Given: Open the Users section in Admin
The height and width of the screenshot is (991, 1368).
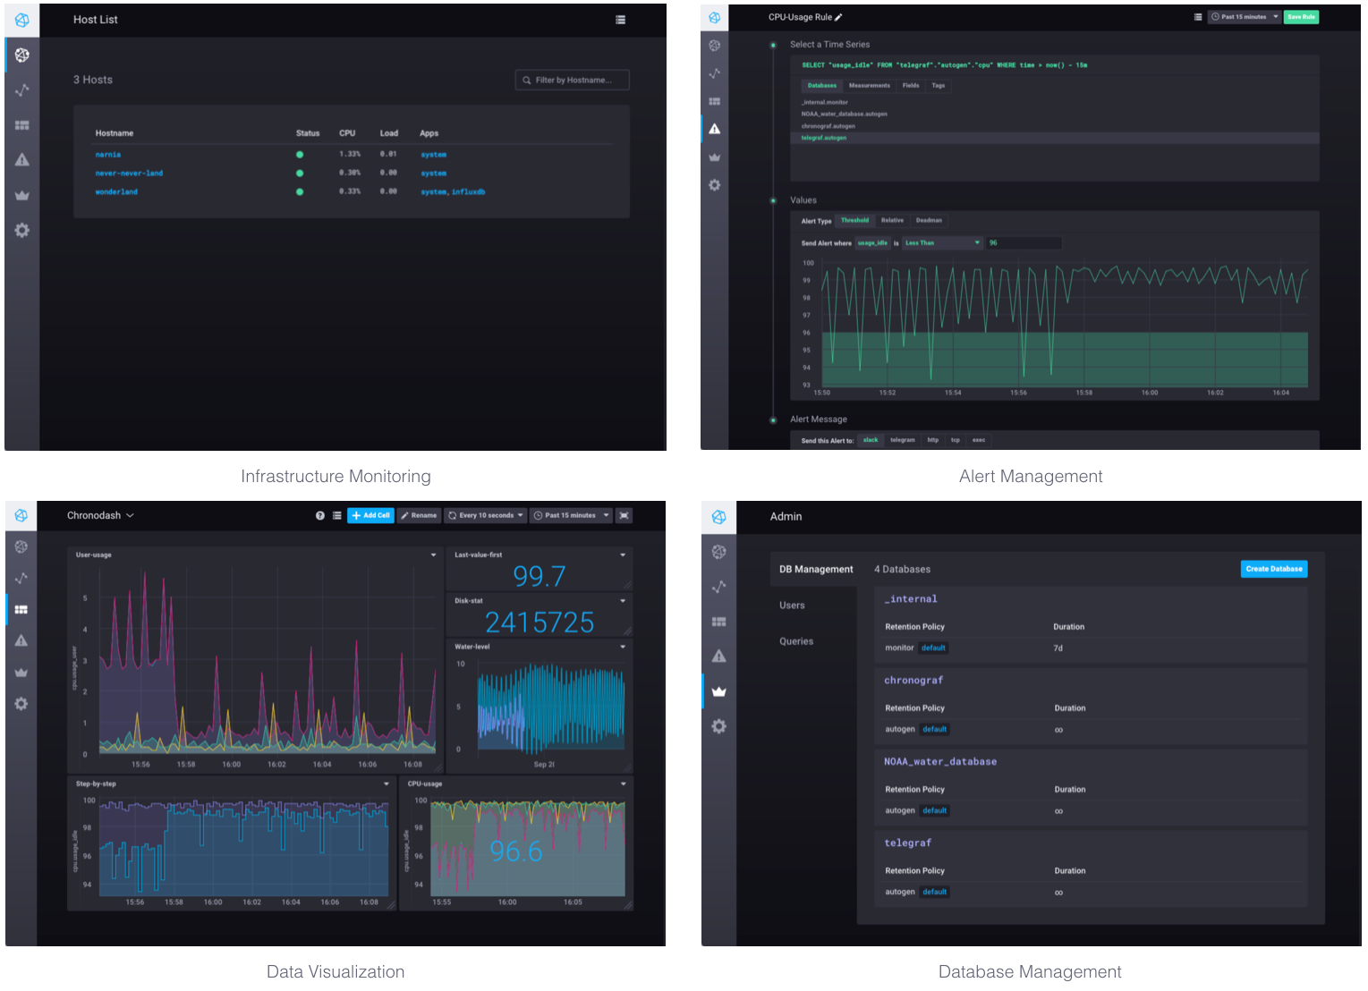Looking at the screenshot, I should tap(792, 606).
